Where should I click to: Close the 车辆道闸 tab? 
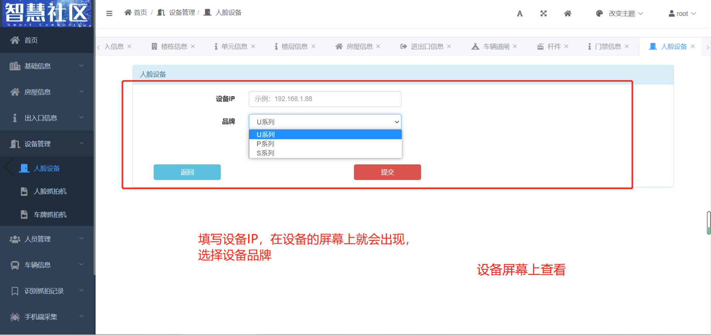[515, 46]
